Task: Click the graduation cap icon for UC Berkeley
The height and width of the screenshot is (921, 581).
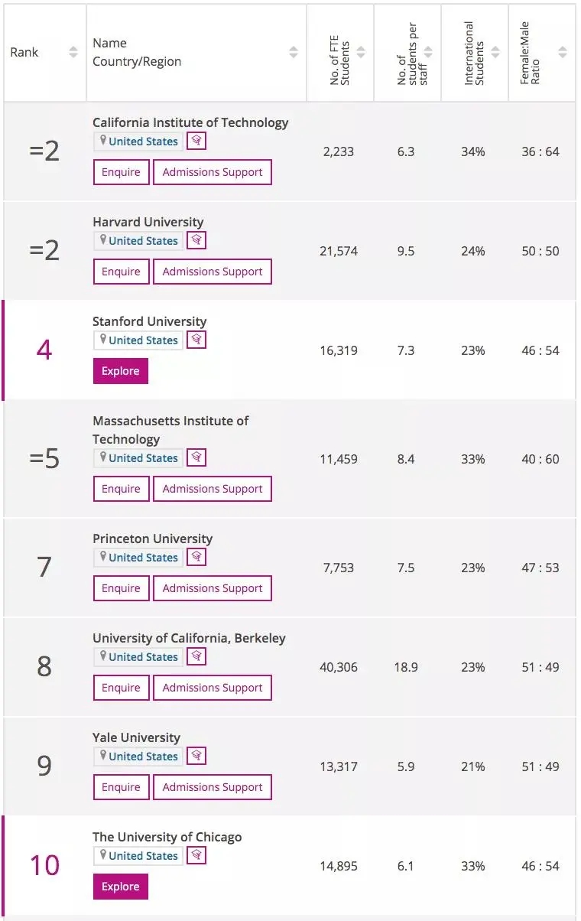Action: (196, 656)
